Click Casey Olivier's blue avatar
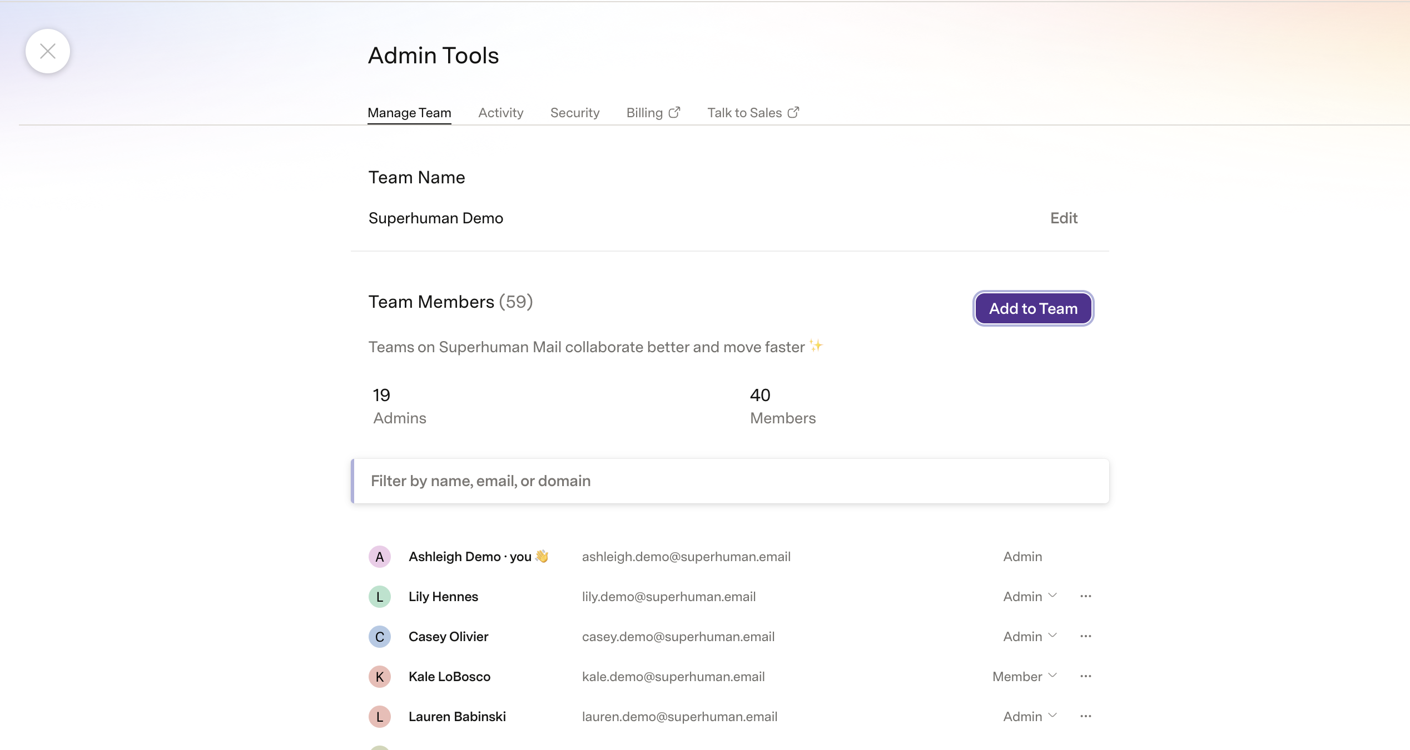This screenshot has width=1410, height=750. (x=380, y=637)
